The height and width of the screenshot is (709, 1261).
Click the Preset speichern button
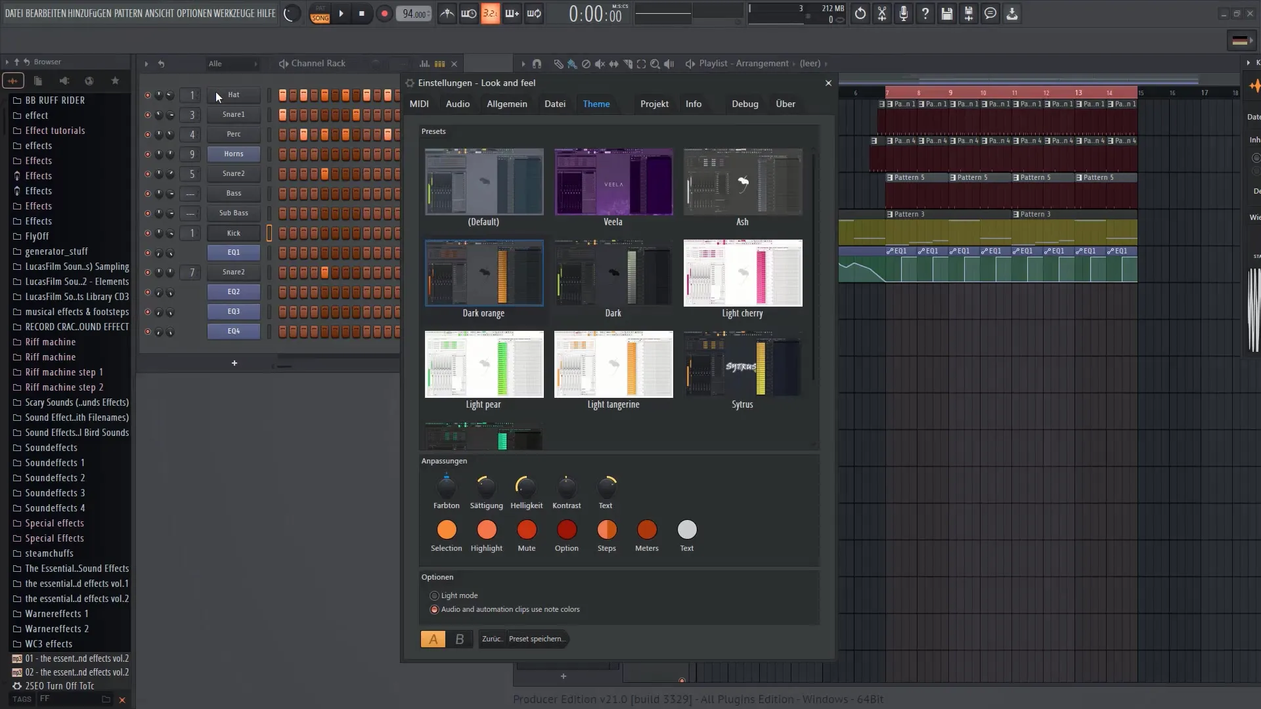point(537,639)
